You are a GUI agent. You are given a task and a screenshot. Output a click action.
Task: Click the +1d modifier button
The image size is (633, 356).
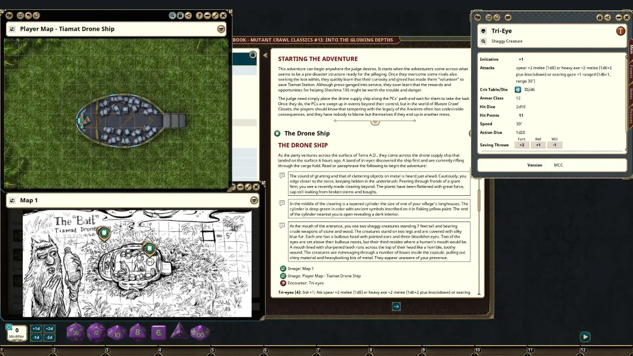(36, 329)
